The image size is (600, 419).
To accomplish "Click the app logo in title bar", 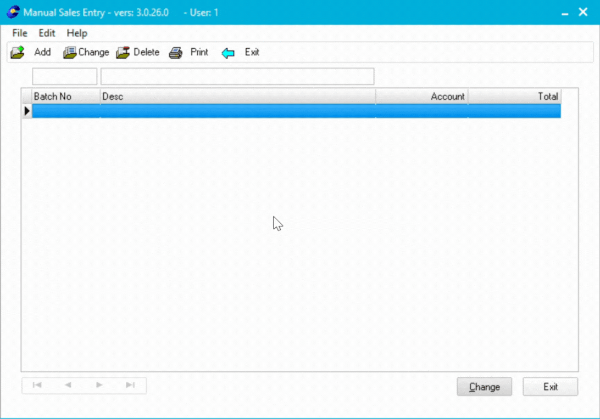I will [x=13, y=12].
